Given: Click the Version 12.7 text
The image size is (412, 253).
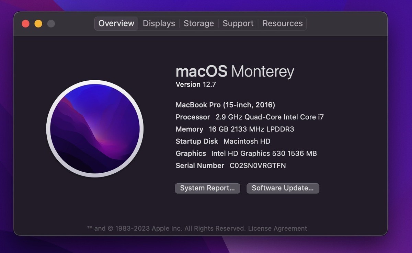Looking at the screenshot, I should tap(196, 84).
